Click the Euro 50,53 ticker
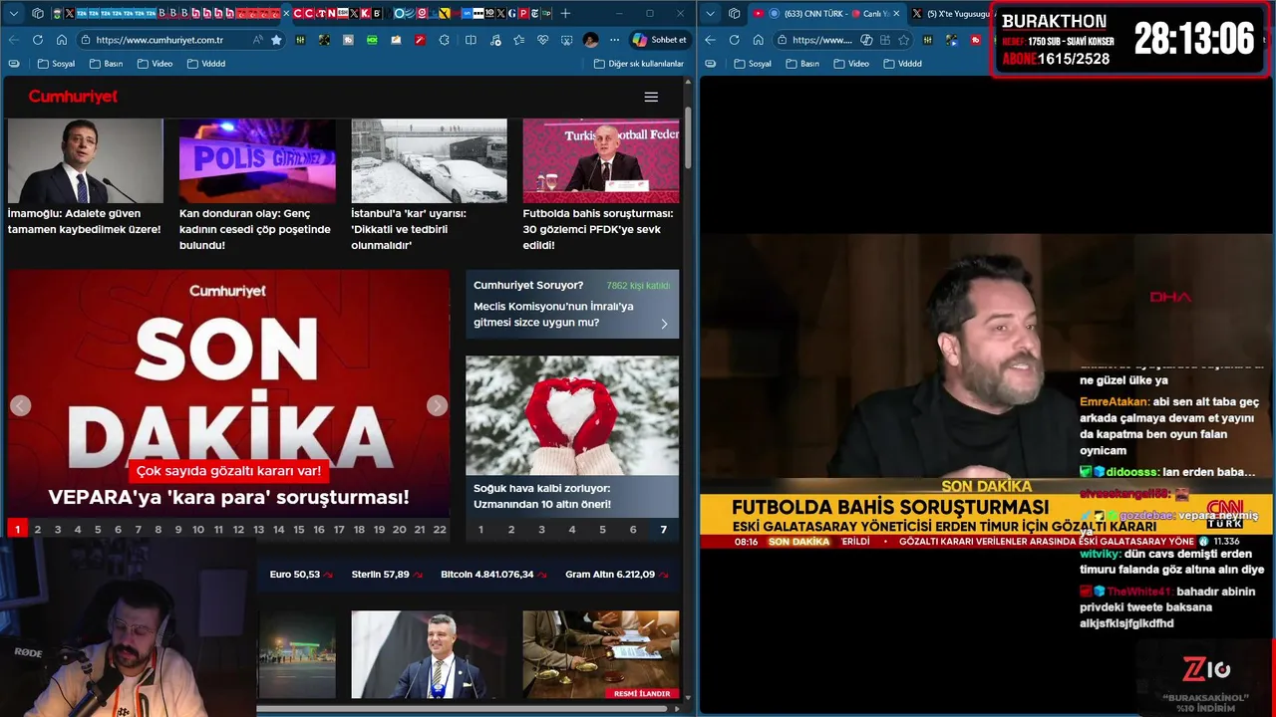Screen dimensions: 1276x717 [300, 575]
